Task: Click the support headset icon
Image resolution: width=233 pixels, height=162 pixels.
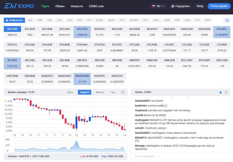Action: tap(173, 6)
